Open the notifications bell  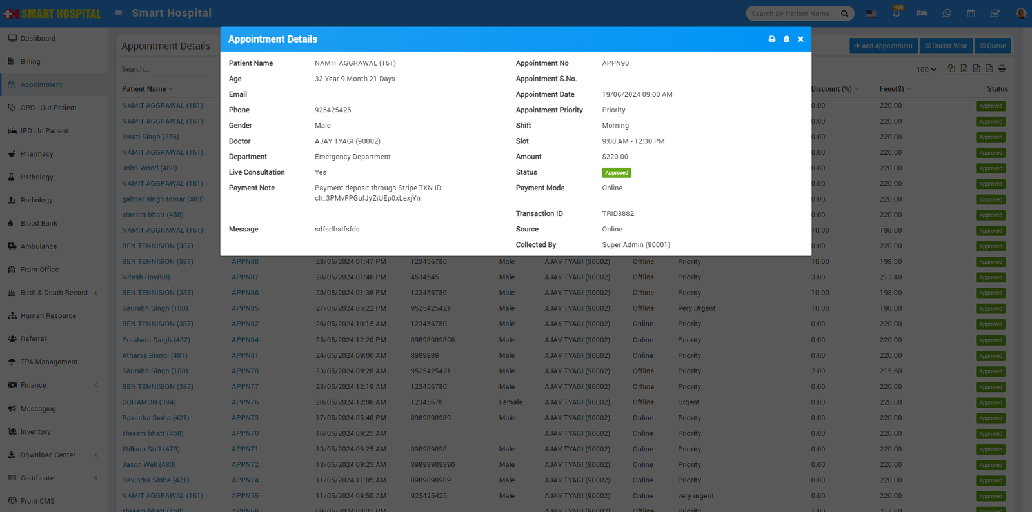click(897, 14)
